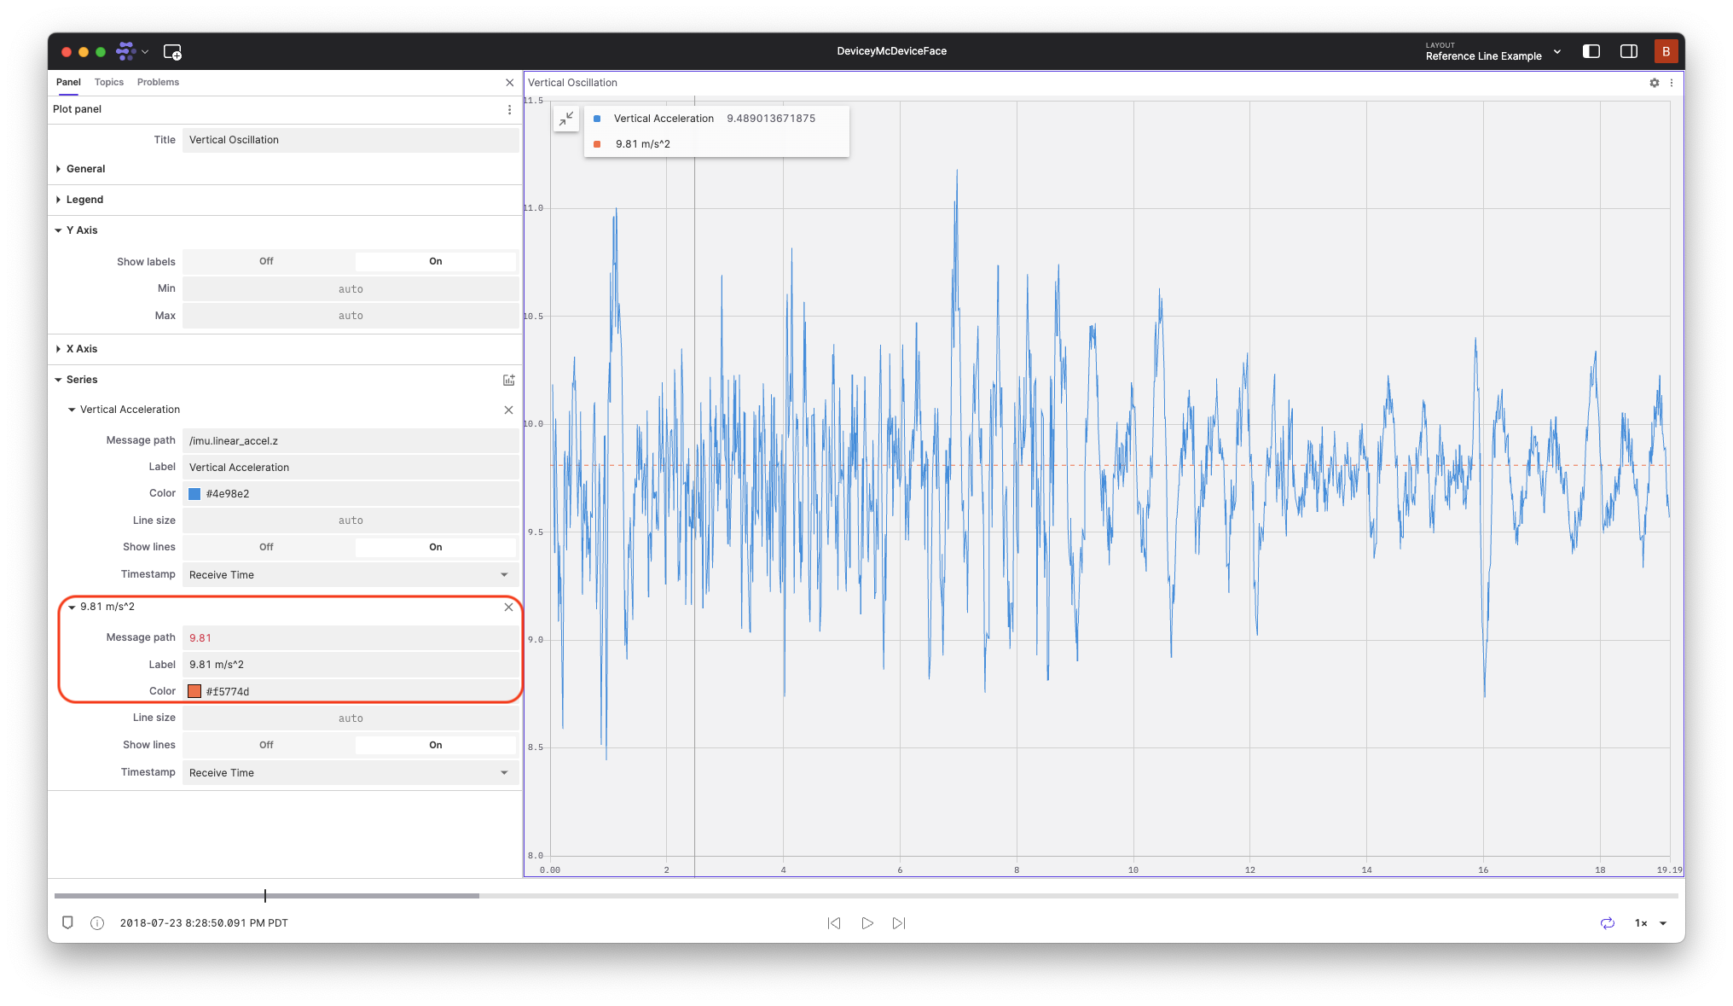Click the #4e98e2 blue color swatch
The height and width of the screenshot is (1006, 1733).
(x=194, y=494)
